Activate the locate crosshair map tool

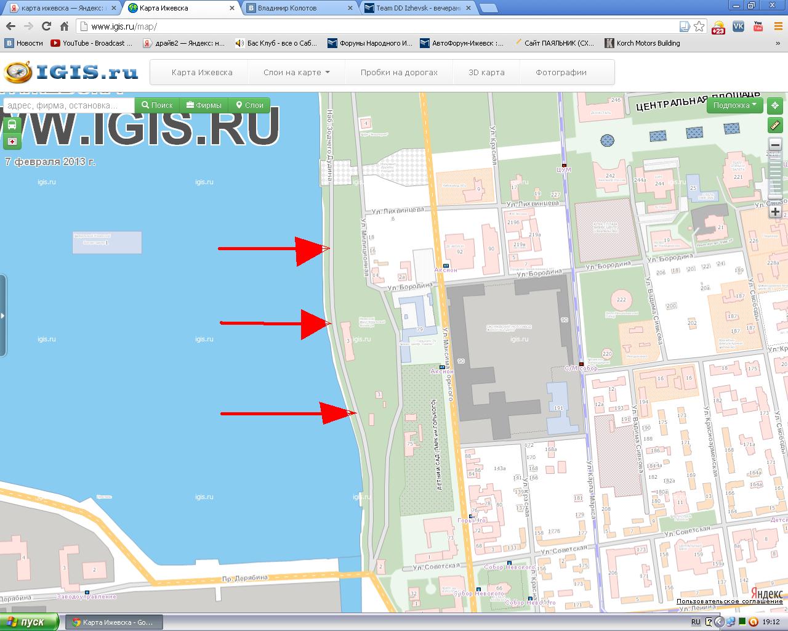775,105
